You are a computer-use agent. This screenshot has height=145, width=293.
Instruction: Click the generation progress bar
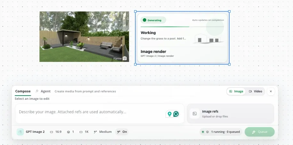182,27
